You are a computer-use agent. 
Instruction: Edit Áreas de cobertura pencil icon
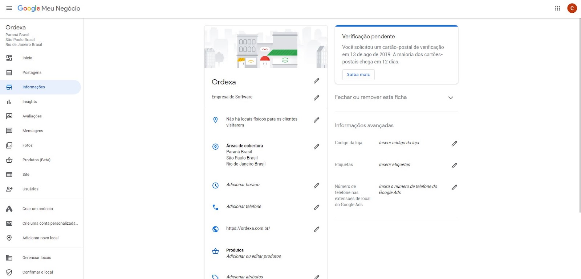pos(316,147)
